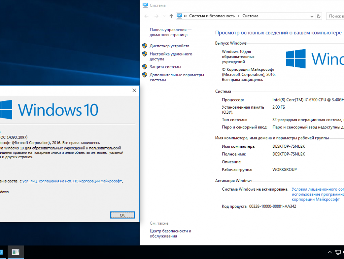Click the network icon in system tray

click(x=338, y=253)
